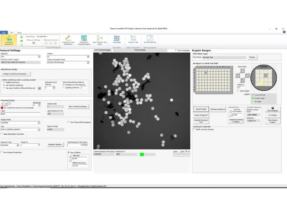Enable the Auto Acquire checkbox
287x215 pixels.
[239, 91]
